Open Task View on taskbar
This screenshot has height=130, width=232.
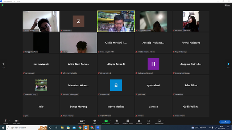coord(56,127)
